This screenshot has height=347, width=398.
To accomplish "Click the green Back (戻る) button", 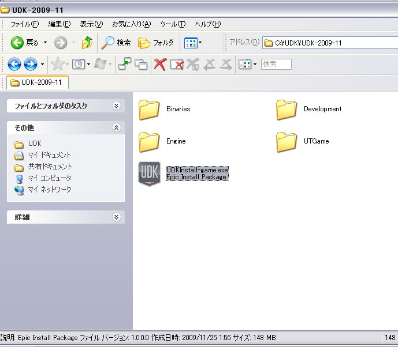I will click(x=25, y=43).
